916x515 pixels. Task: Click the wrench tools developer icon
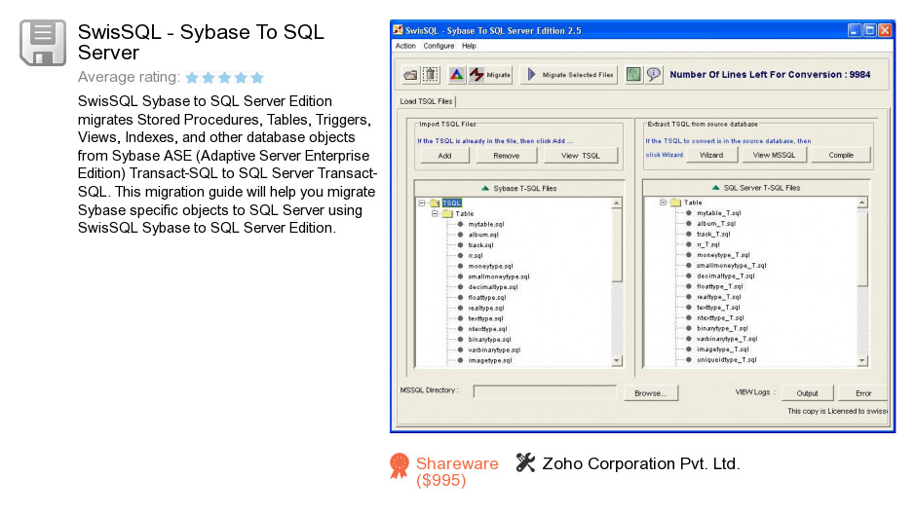(x=525, y=462)
